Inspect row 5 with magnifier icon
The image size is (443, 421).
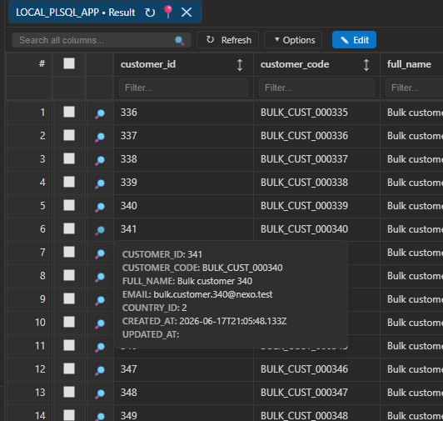(100, 207)
